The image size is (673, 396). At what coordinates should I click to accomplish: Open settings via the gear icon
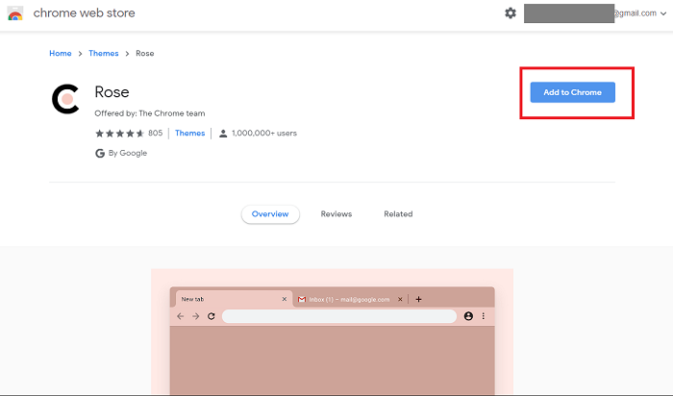(510, 12)
